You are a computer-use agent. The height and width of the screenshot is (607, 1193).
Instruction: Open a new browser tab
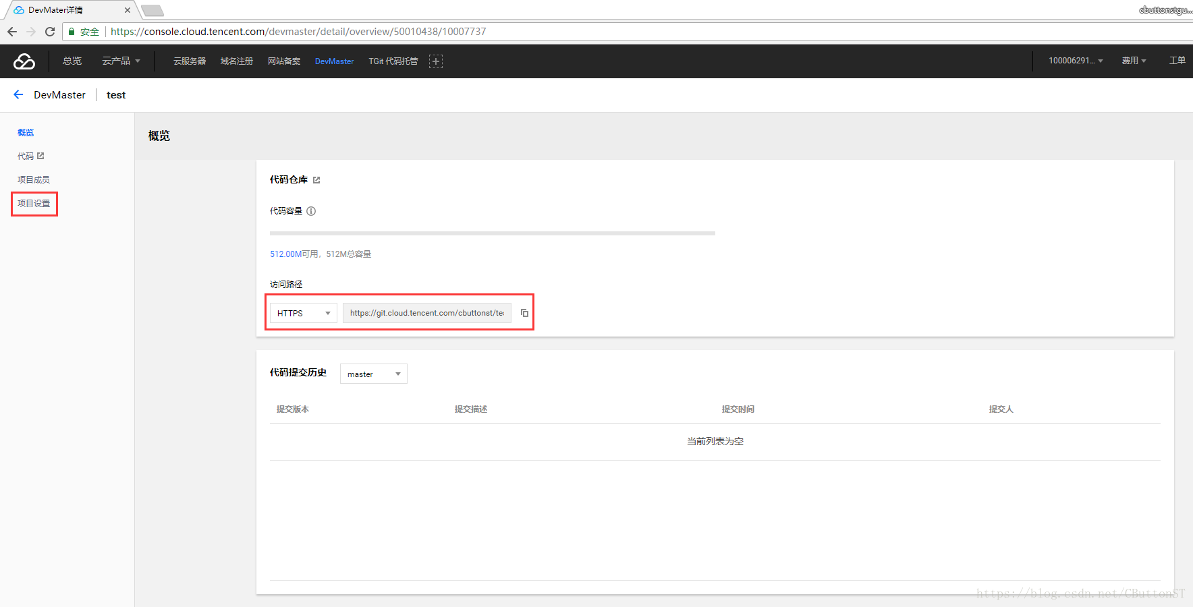152,10
